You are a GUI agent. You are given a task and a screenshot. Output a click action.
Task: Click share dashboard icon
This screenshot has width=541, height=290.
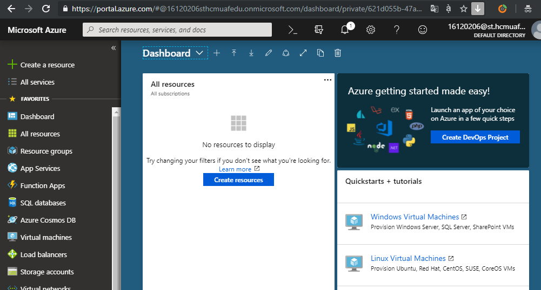coord(286,53)
